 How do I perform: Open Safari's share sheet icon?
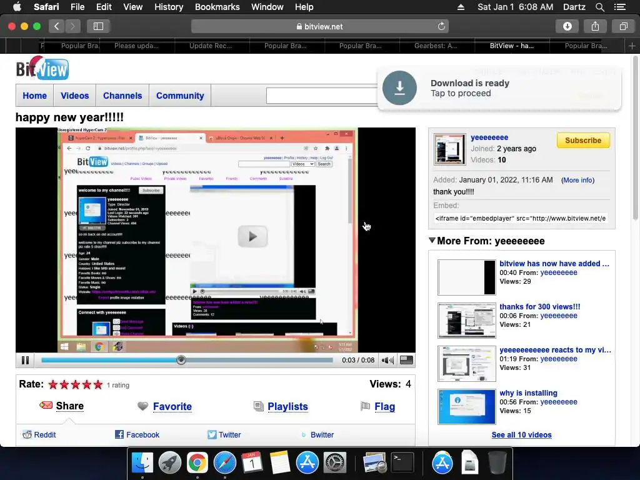[x=595, y=26]
